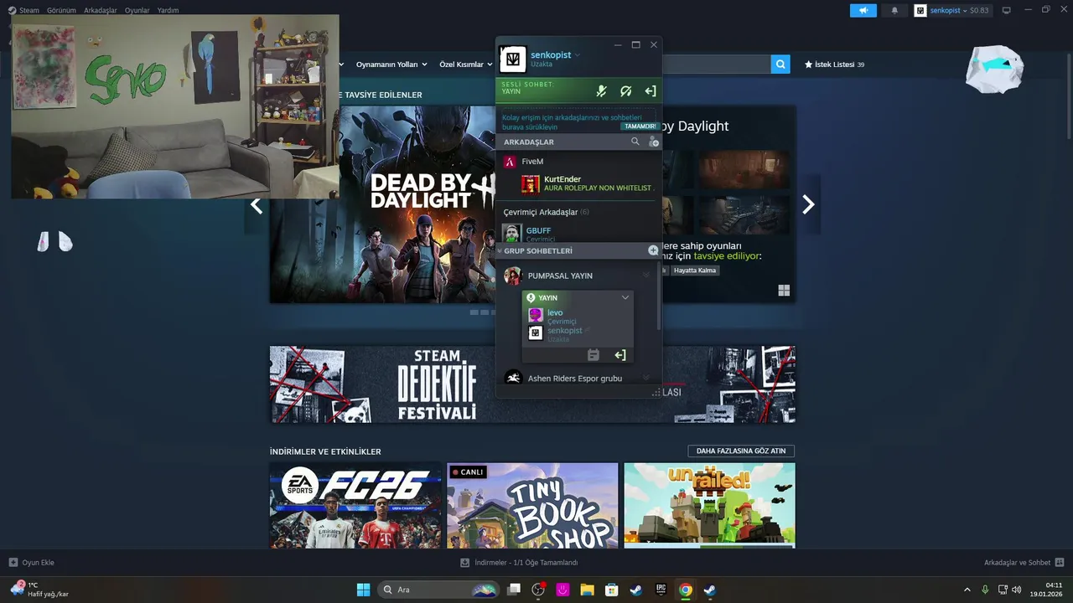Open Task View on taskbar
The width and height of the screenshot is (1073, 603).
[514, 590]
